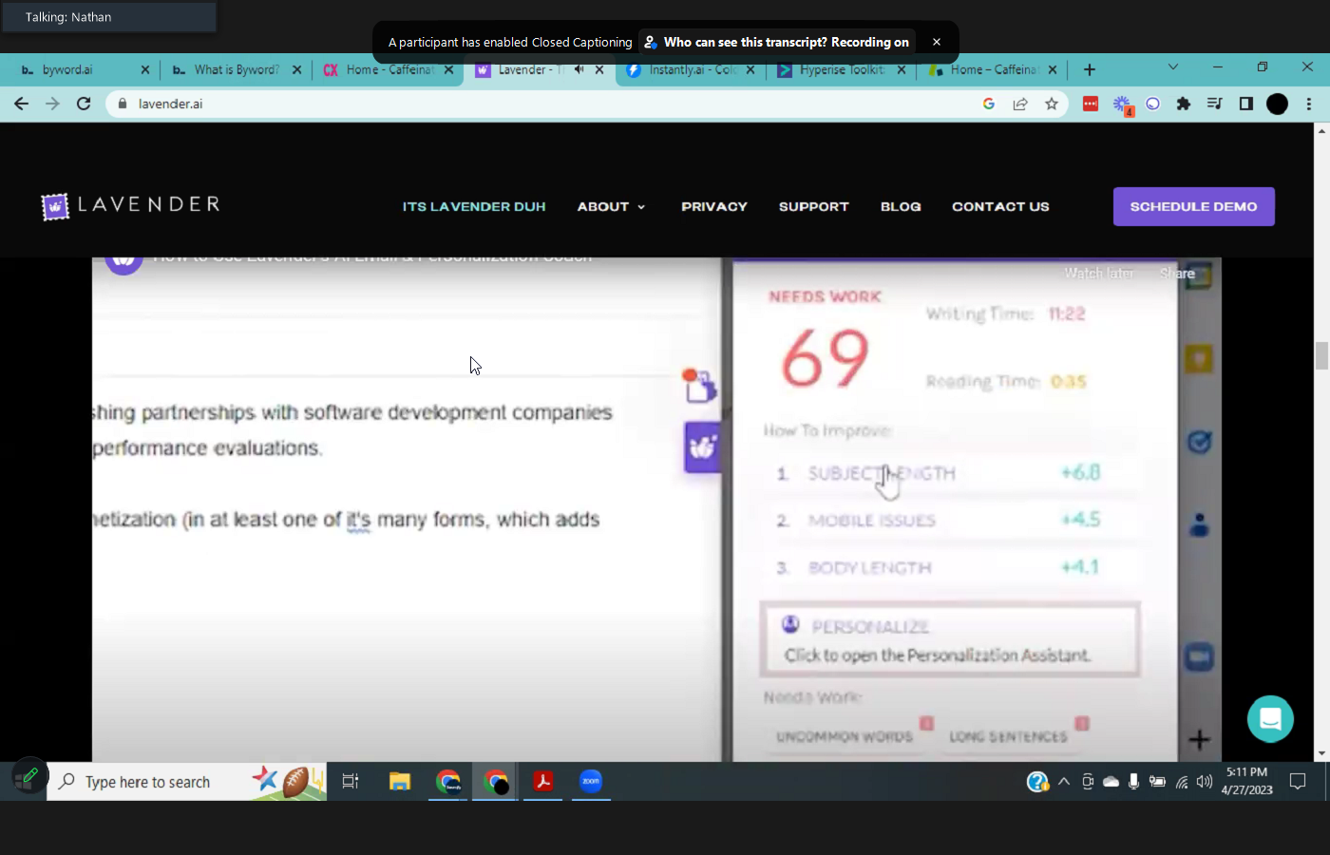Screen dimensions: 1330x855
Task: Open the chat support bubble
Action: click(x=1270, y=719)
